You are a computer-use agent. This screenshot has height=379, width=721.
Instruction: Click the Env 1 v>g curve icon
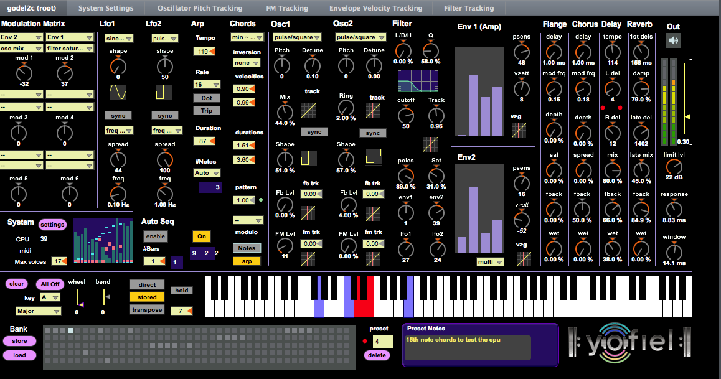coord(519,130)
